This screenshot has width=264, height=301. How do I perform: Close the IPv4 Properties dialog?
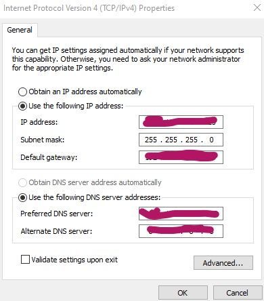257,7
